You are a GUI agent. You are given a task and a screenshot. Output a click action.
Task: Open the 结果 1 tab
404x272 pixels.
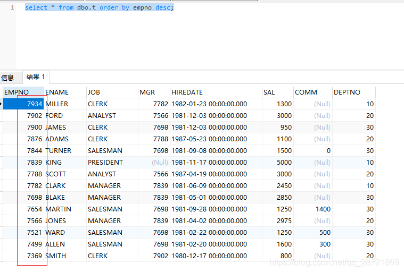point(36,77)
